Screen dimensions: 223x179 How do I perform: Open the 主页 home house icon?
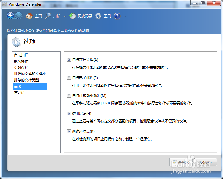pyautogui.click(x=29, y=16)
